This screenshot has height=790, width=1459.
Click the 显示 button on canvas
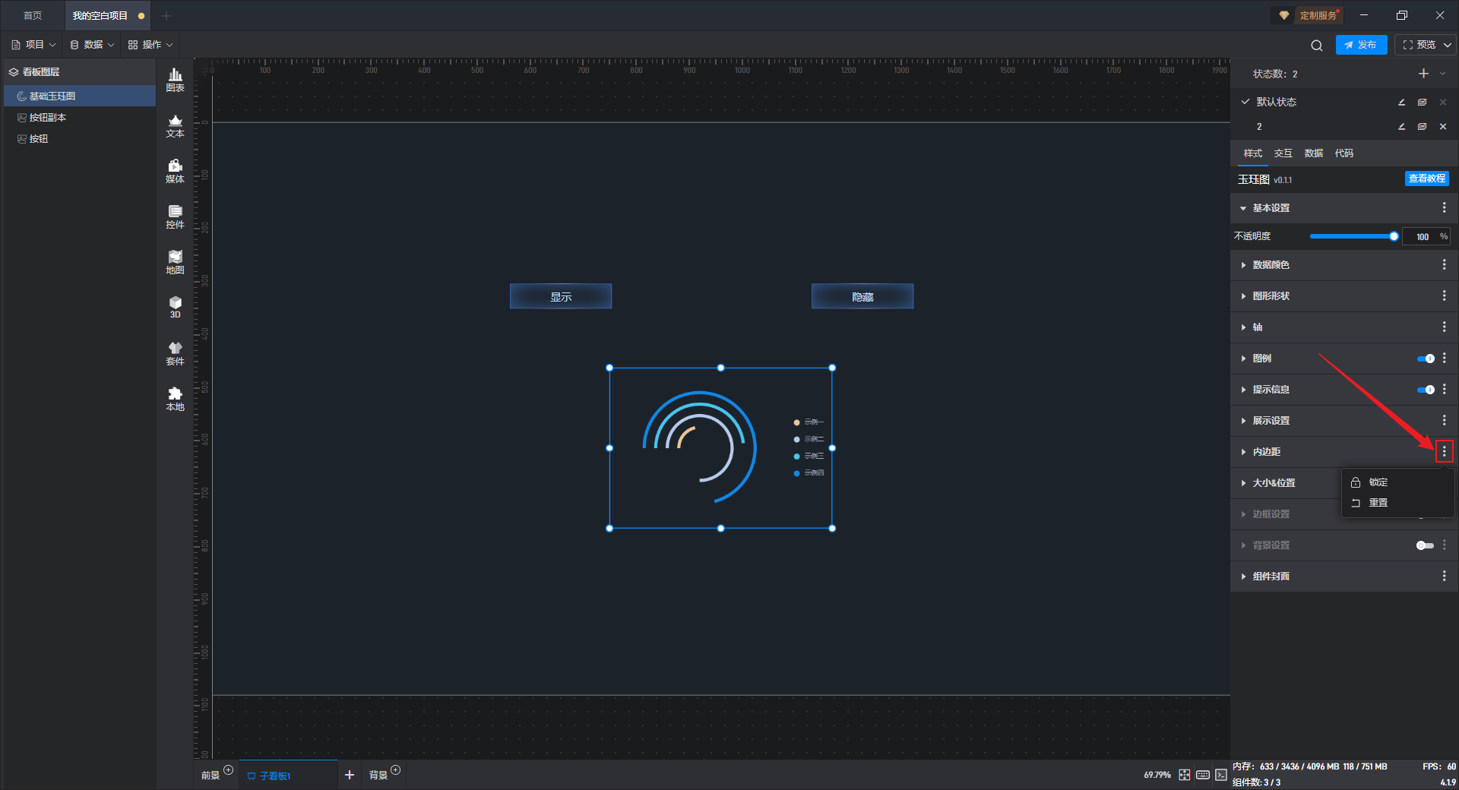click(561, 296)
